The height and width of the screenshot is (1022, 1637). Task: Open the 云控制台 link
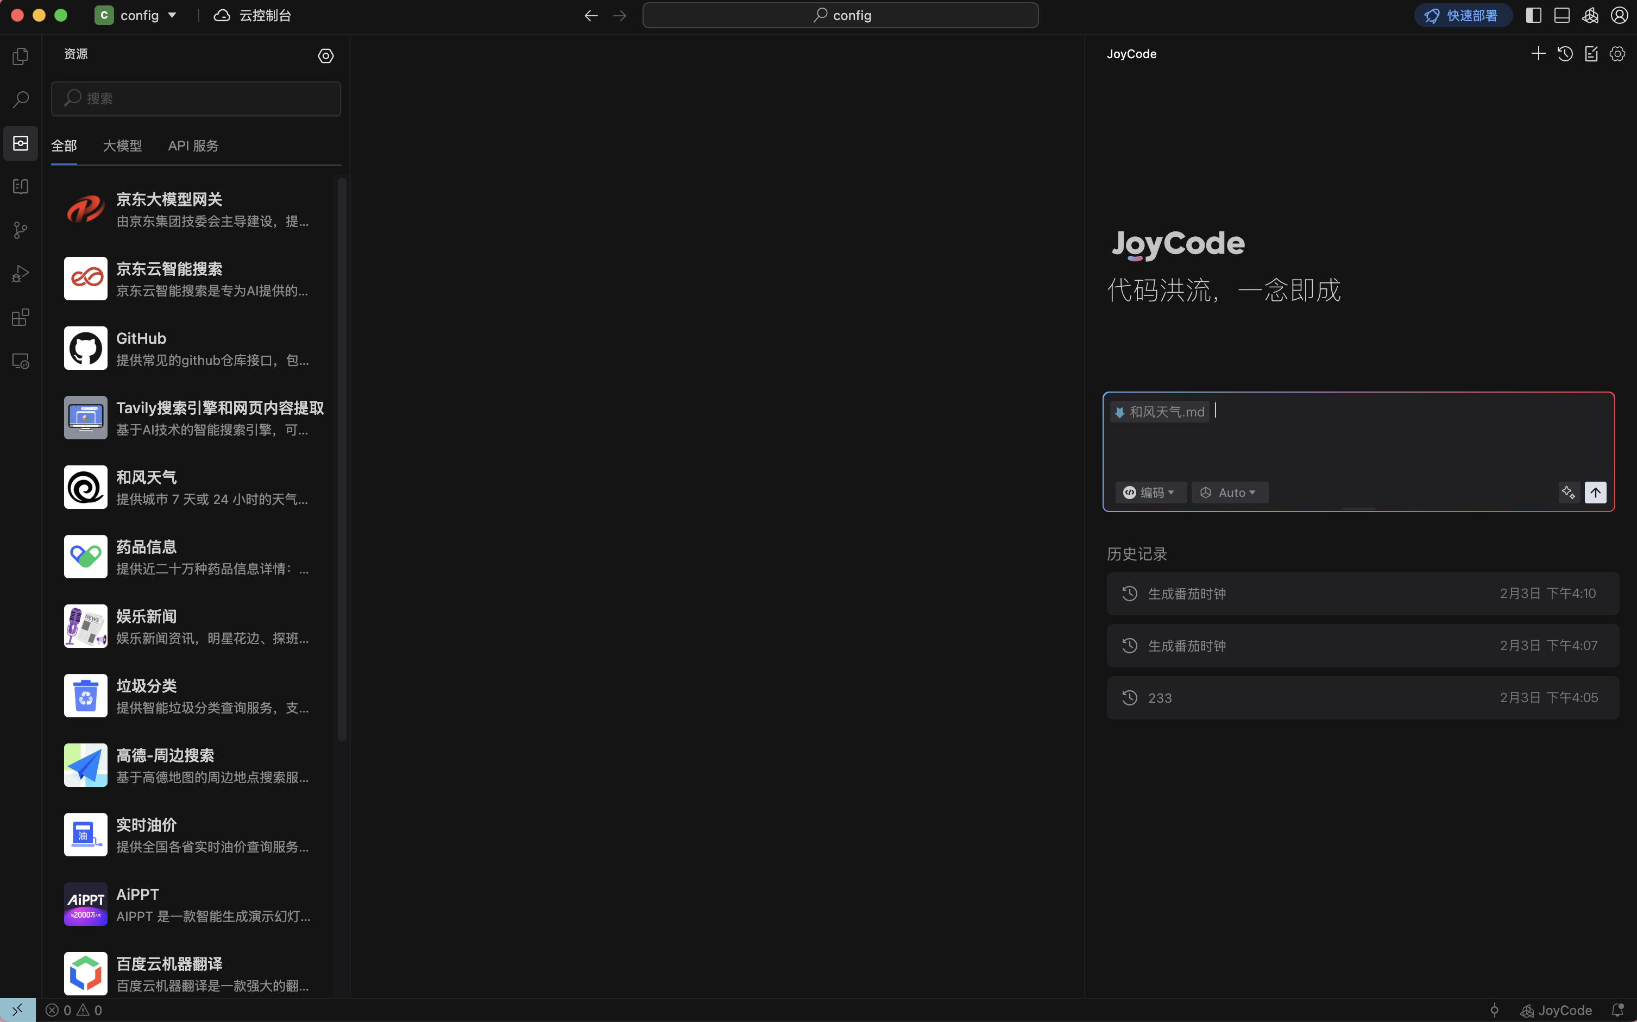click(252, 16)
